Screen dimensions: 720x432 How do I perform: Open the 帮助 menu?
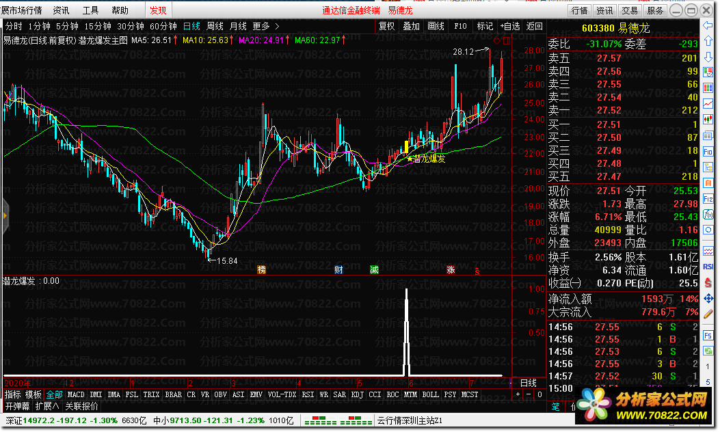120,10
